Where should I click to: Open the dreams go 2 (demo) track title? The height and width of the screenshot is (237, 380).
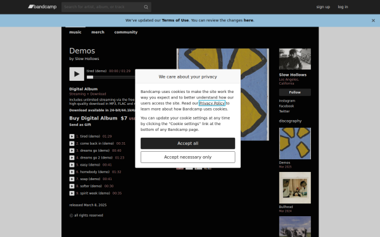pos(96,157)
